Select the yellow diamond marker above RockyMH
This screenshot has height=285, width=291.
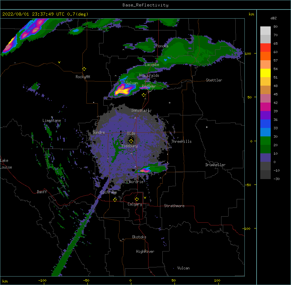click(84, 69)
